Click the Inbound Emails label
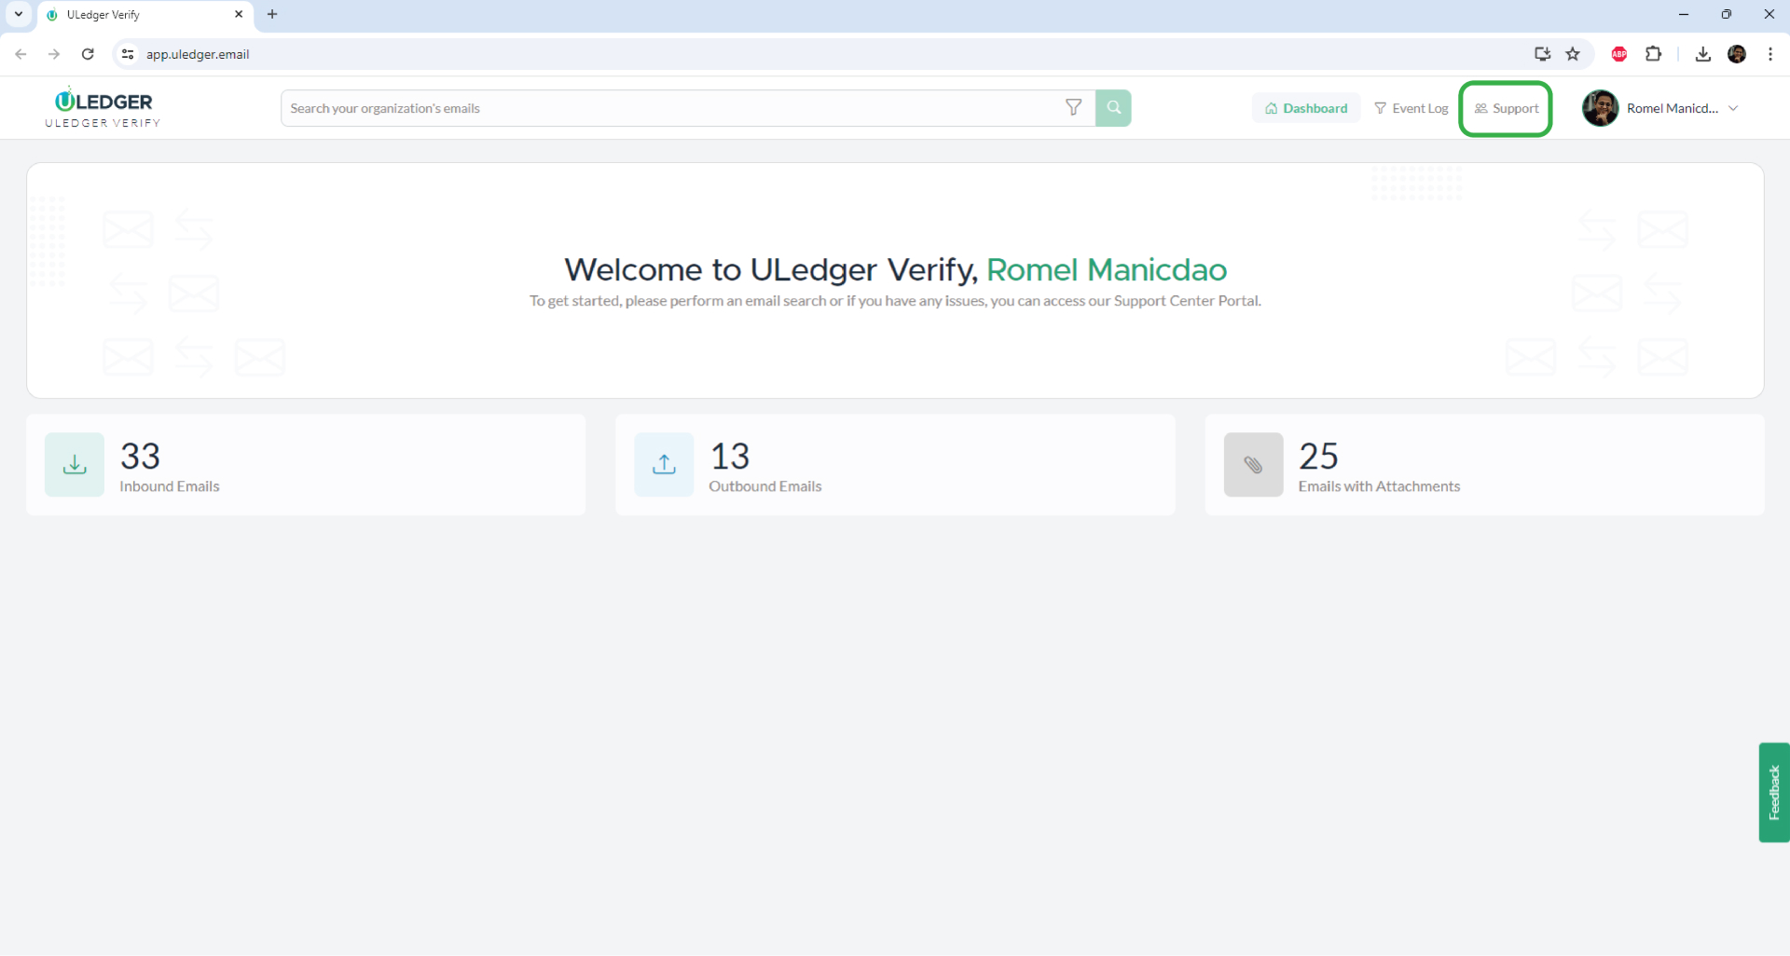The height and width of the screenshot is (956, 1790). pyautogui.click(x=170, y=486)
